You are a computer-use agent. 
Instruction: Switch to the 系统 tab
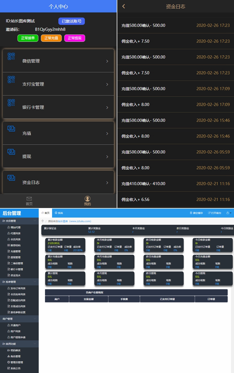tap(59, 213)
